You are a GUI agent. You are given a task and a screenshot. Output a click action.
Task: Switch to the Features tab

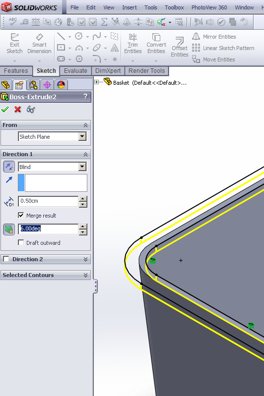click(16, 71)
